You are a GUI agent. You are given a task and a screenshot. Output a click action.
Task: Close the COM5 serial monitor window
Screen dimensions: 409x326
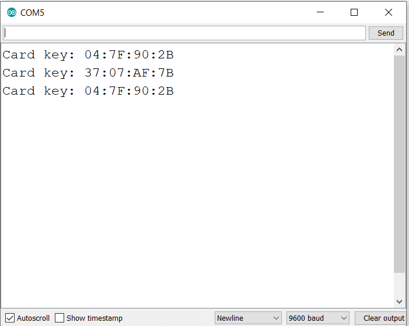tap(389, 12)
